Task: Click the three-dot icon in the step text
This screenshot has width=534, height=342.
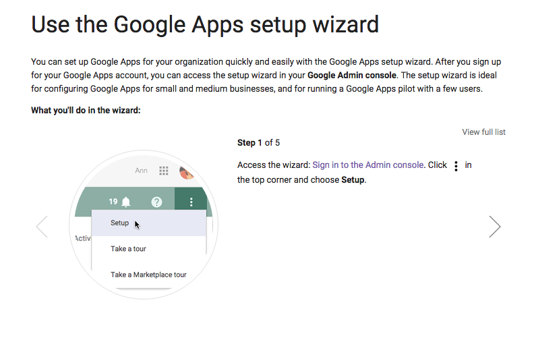Action: pos(456,166)
